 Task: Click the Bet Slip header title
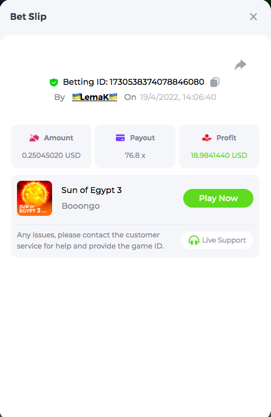click(x=29, y=17)
